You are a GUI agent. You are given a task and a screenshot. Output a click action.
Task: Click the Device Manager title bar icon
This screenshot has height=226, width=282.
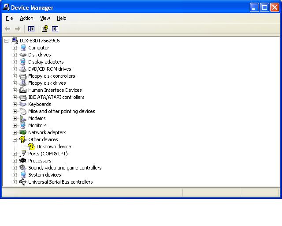click(6, 8)
